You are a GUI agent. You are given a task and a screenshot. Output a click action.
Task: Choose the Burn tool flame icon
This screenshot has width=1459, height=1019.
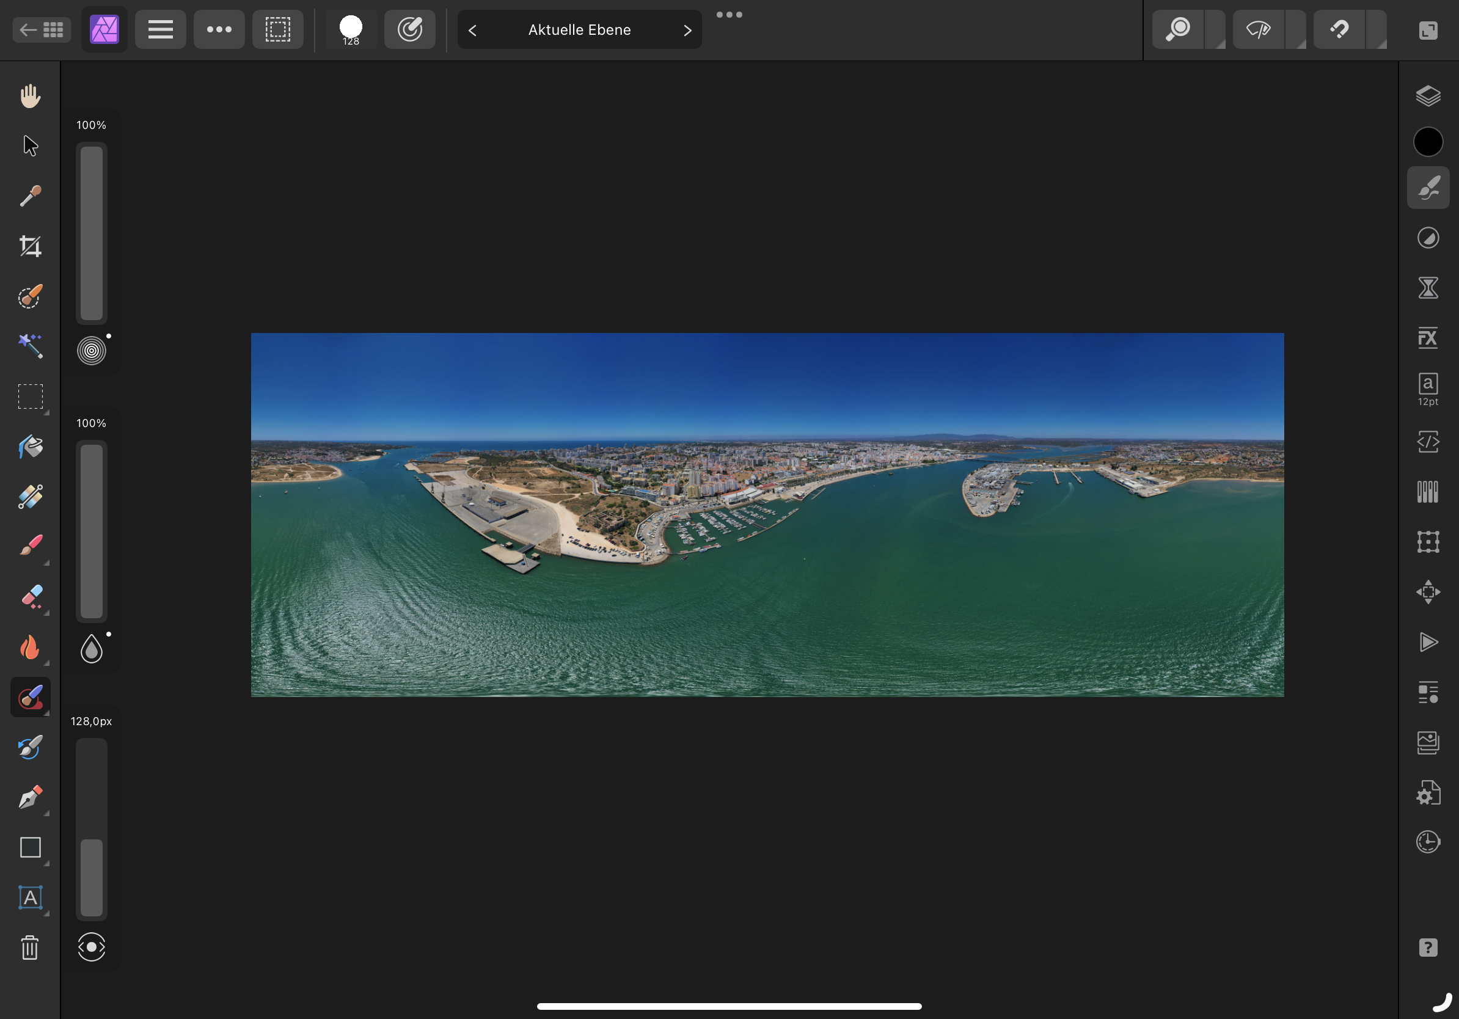(x=30, y=648)
